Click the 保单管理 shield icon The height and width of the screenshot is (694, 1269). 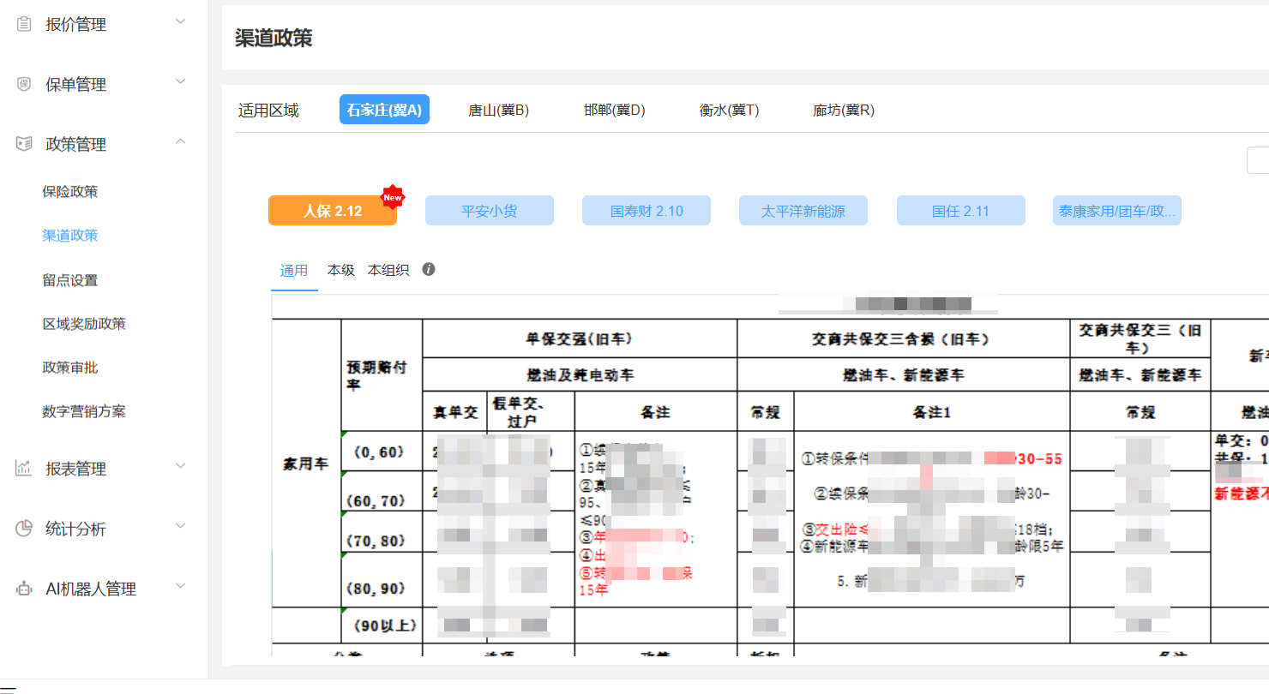[x=24, y=84]
